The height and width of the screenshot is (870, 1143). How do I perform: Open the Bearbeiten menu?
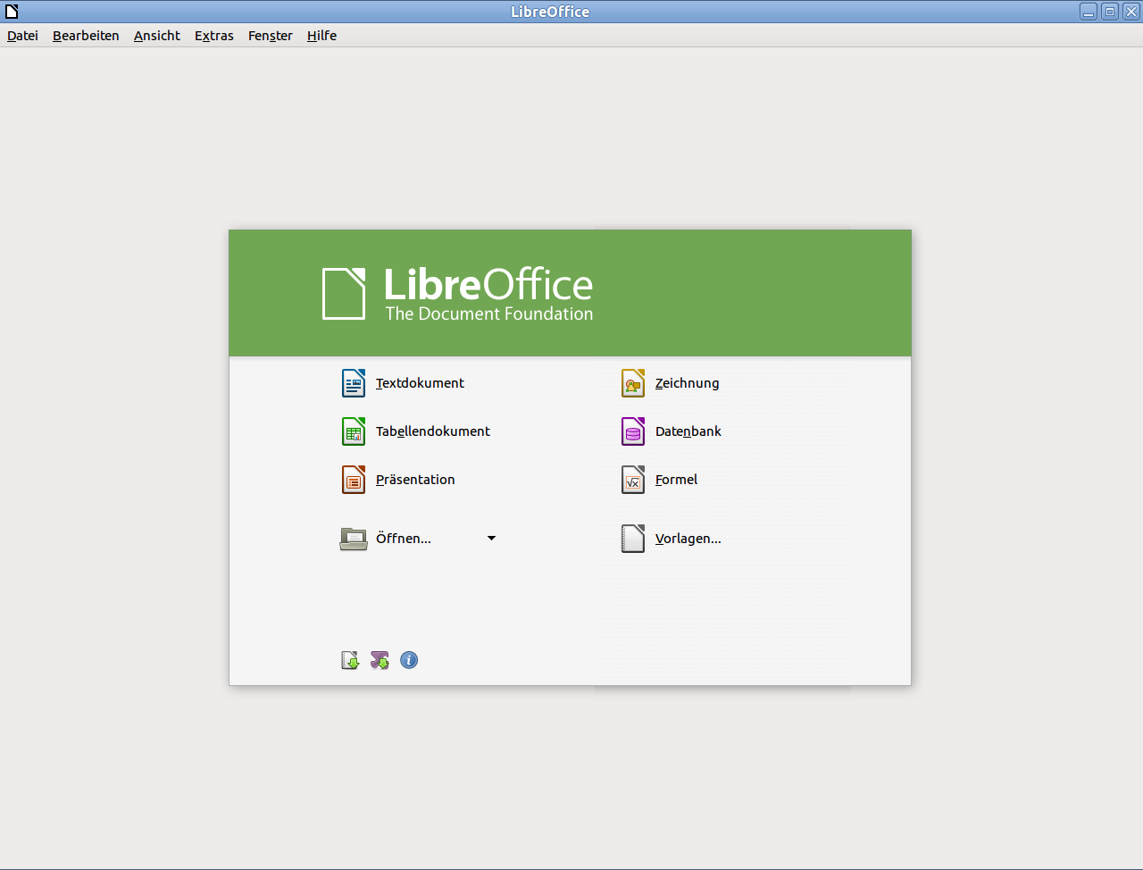click(x=86, y=36)
